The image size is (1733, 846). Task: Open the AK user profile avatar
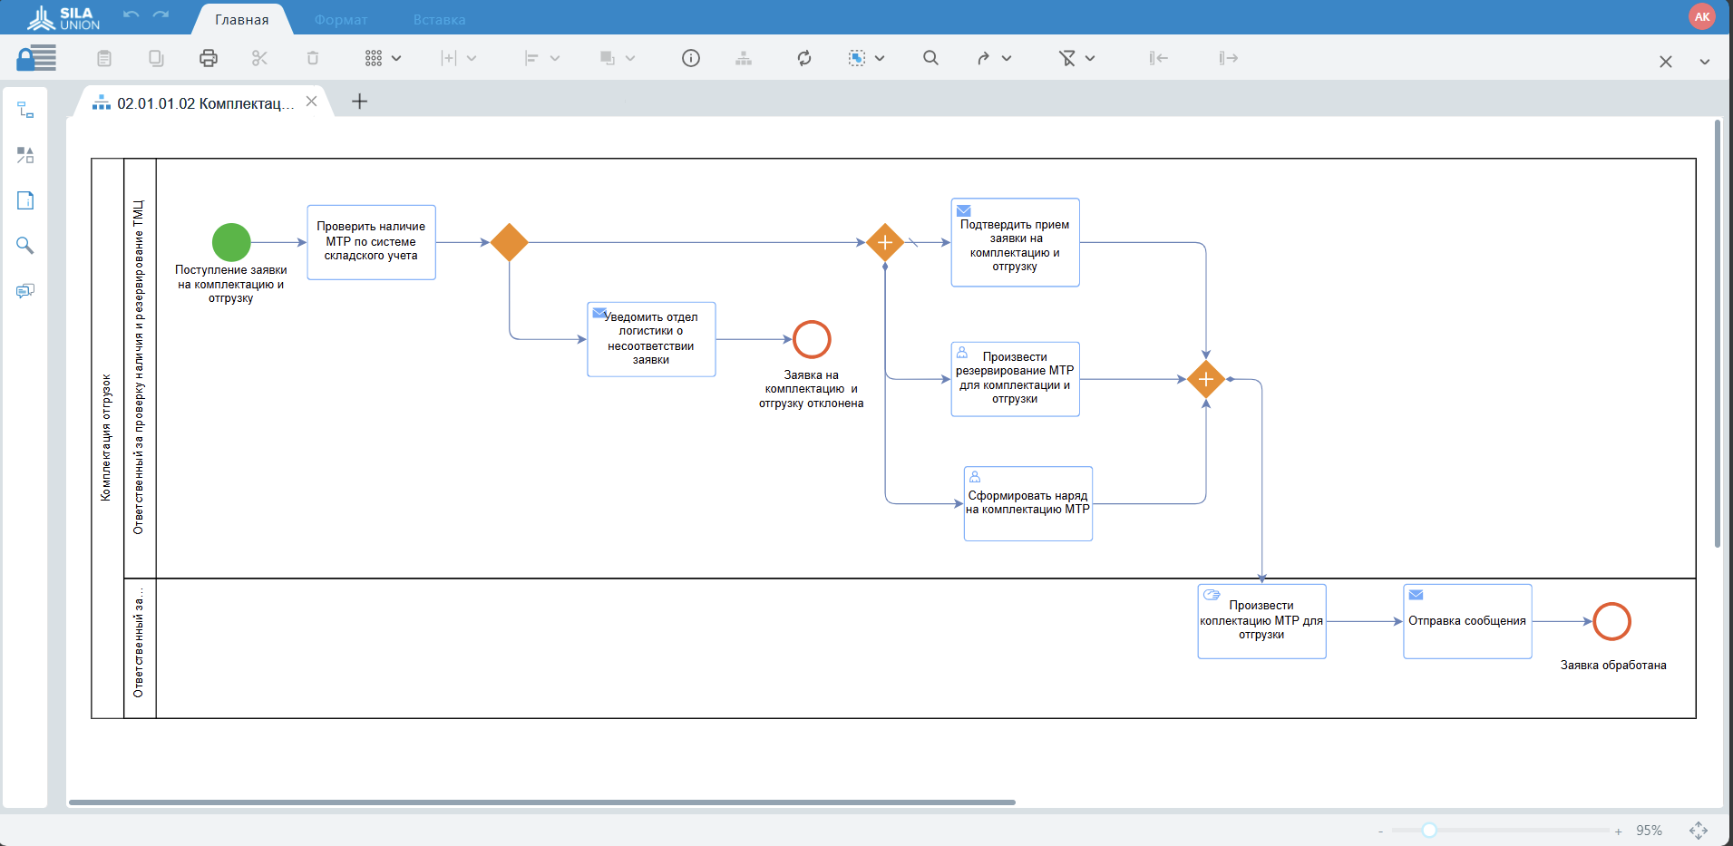coord(1701,16)
